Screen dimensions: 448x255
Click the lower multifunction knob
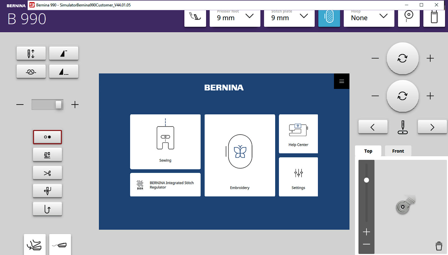click(x=403, y=96)
